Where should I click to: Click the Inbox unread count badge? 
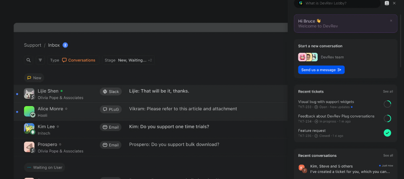(65, 45)
